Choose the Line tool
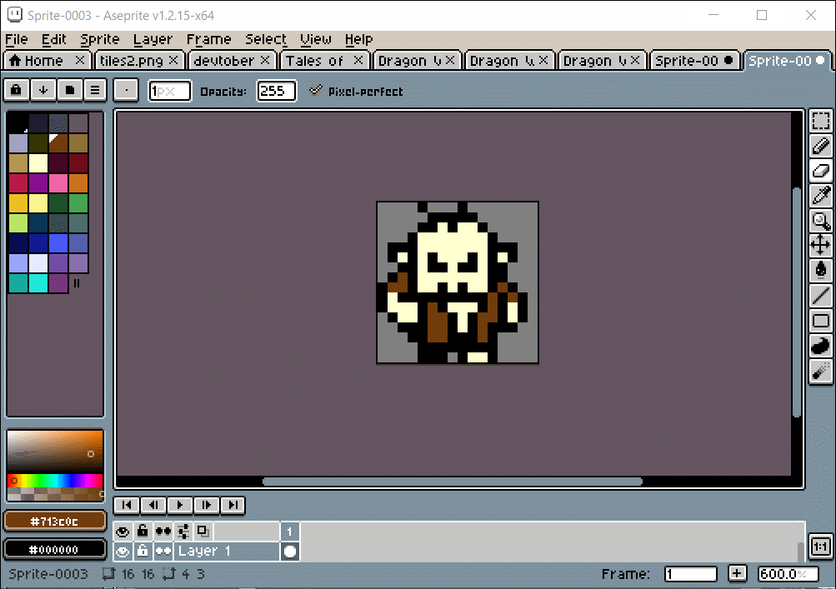This screenshot has width=836, height=589. 820,295
